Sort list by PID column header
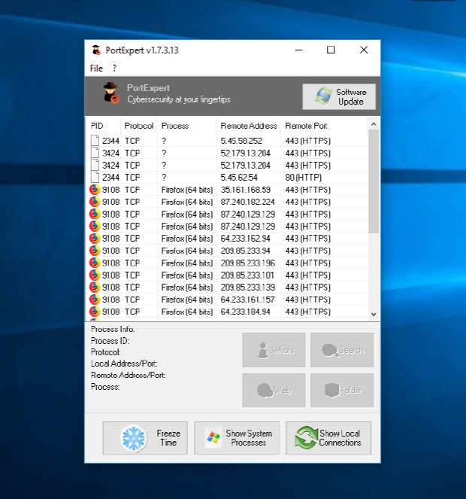The height and width of the screenshot is (499, 466). [98, 126]
